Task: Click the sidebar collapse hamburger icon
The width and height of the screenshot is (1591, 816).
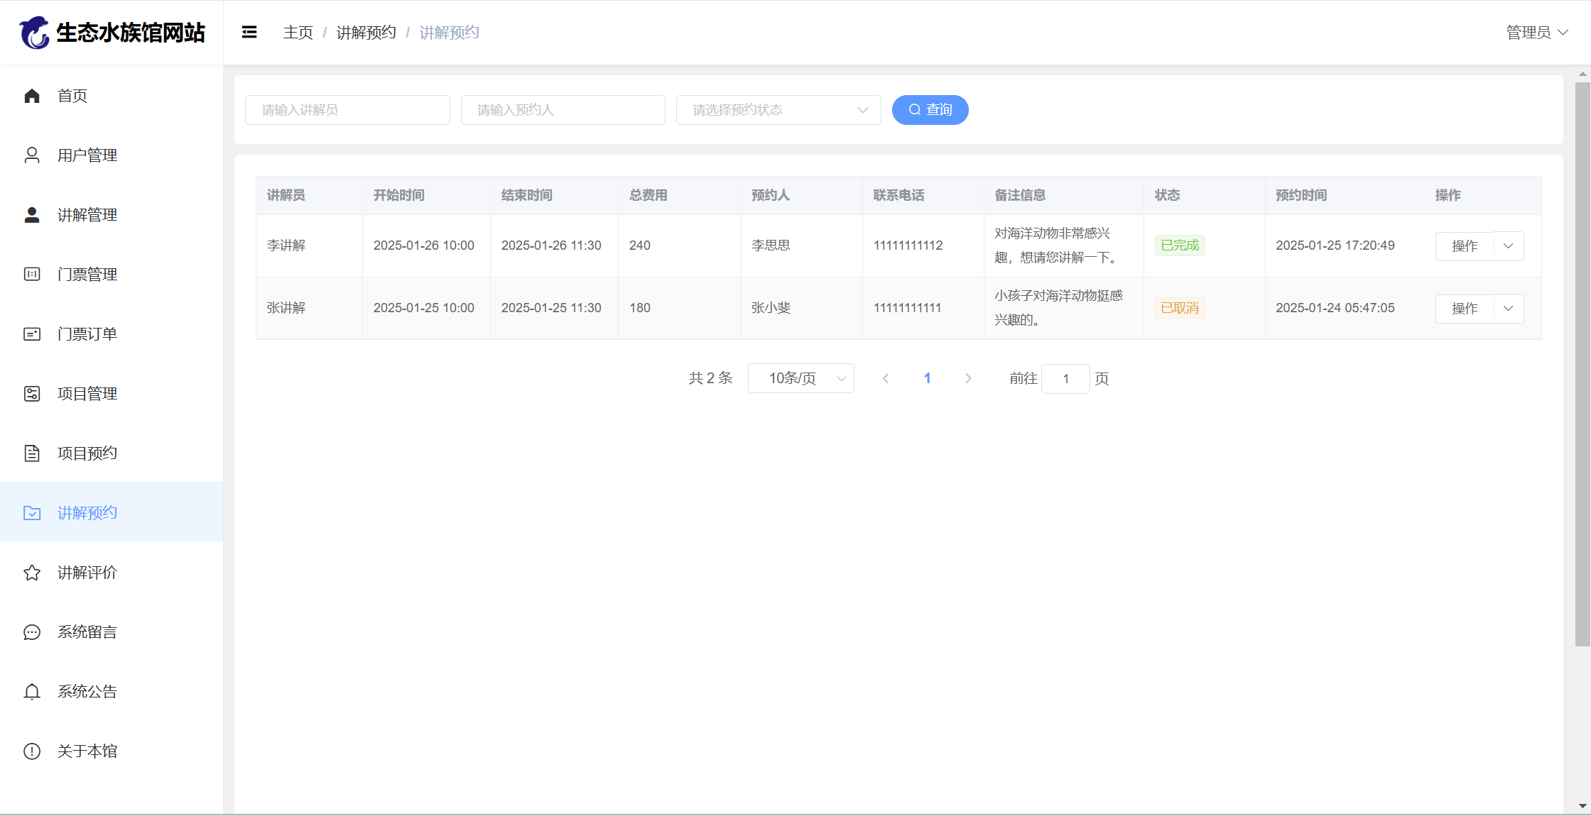Action: pyautogui.click(x=249, y=33)
